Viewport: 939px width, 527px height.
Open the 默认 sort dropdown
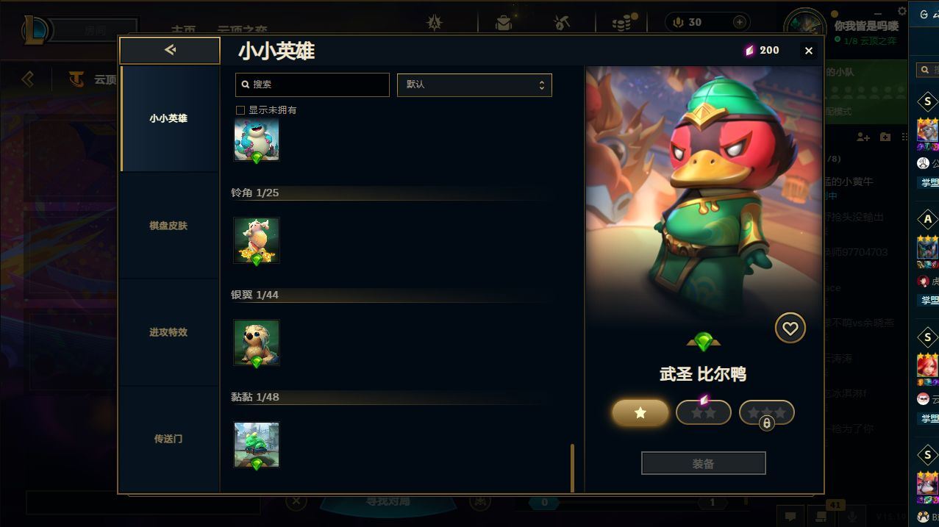pyautogui.click(x=474, y=85)
